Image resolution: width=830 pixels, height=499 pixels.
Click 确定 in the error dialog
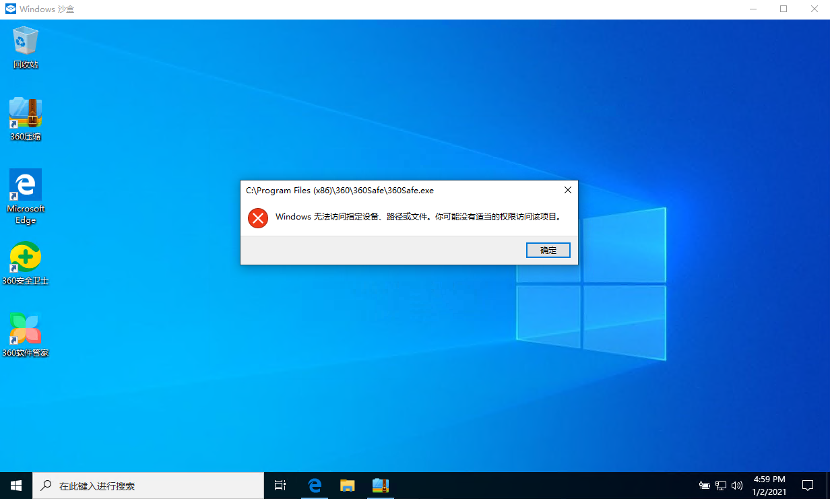tap(548, 250)
